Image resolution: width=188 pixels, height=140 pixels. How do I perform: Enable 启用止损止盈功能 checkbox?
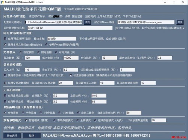point(5,95)
